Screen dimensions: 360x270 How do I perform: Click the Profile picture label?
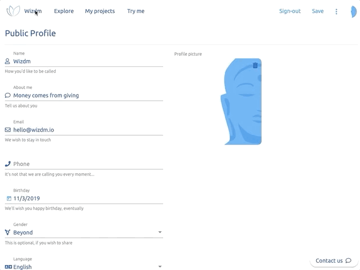tap(188, 54)
